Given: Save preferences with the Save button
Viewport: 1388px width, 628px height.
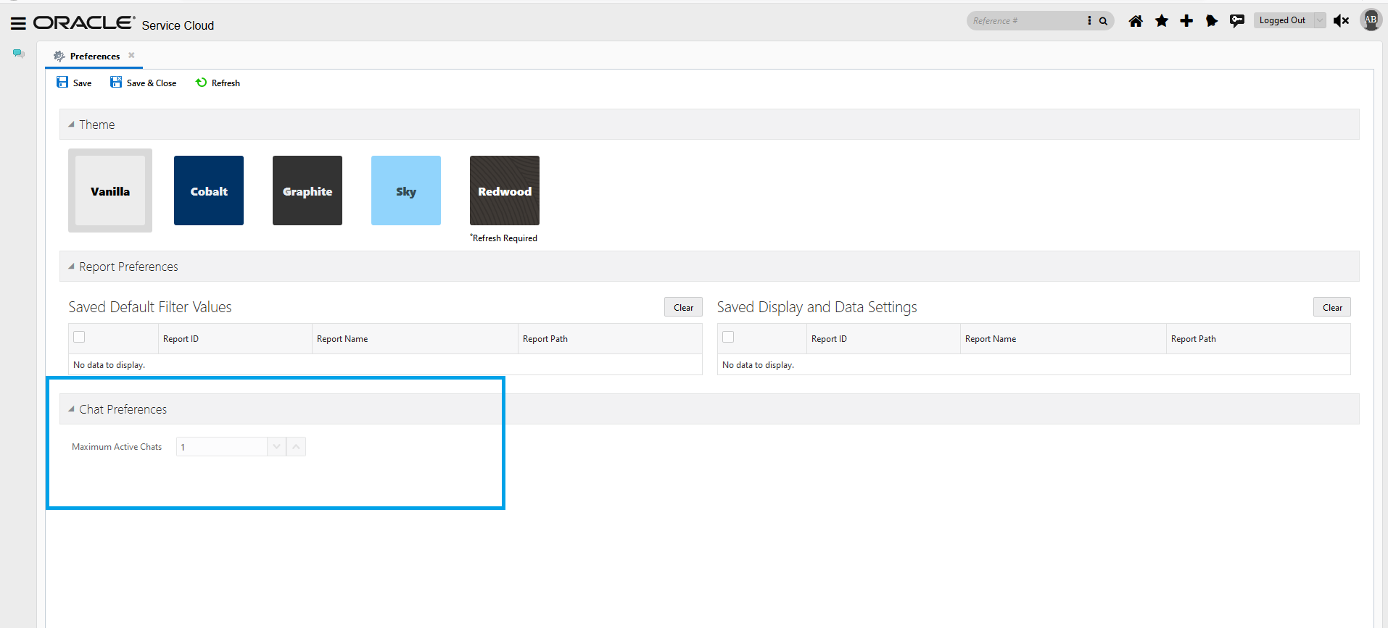Looking at the screenshot, I should click(74, 83).
